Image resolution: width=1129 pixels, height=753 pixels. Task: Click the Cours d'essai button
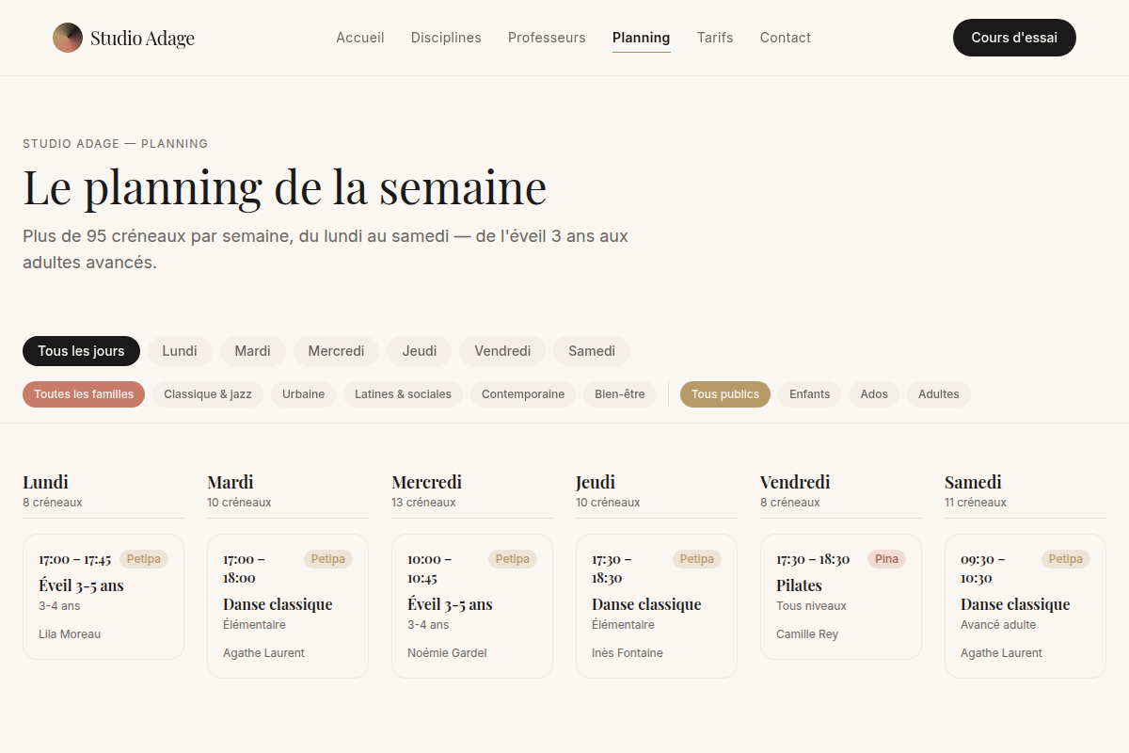click(x=1014, y=38)
